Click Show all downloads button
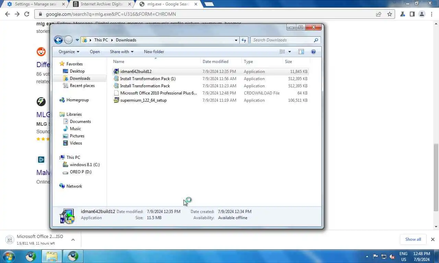This screenshot has height=263, width=439. click(413, 239)
